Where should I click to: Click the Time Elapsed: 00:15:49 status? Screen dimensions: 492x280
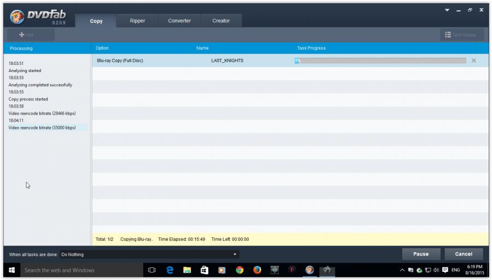(181, 239)
